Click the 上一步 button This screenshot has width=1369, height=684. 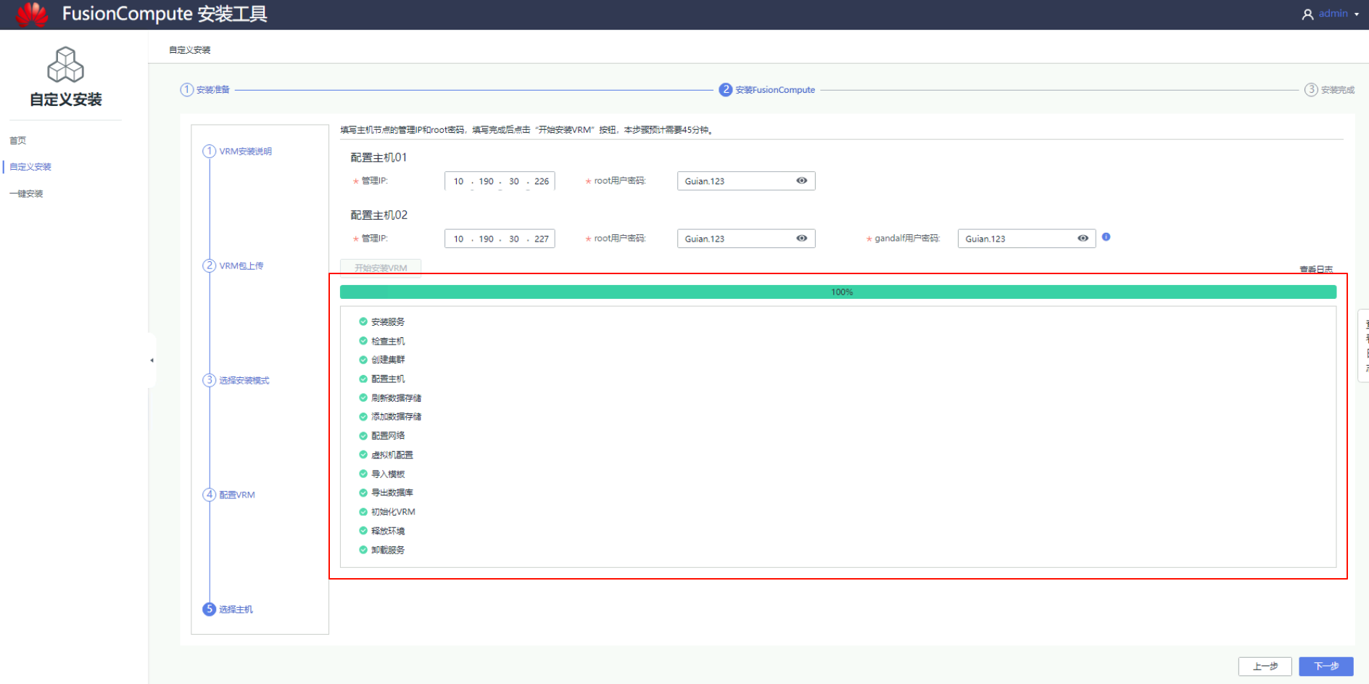click(1265, 666)
